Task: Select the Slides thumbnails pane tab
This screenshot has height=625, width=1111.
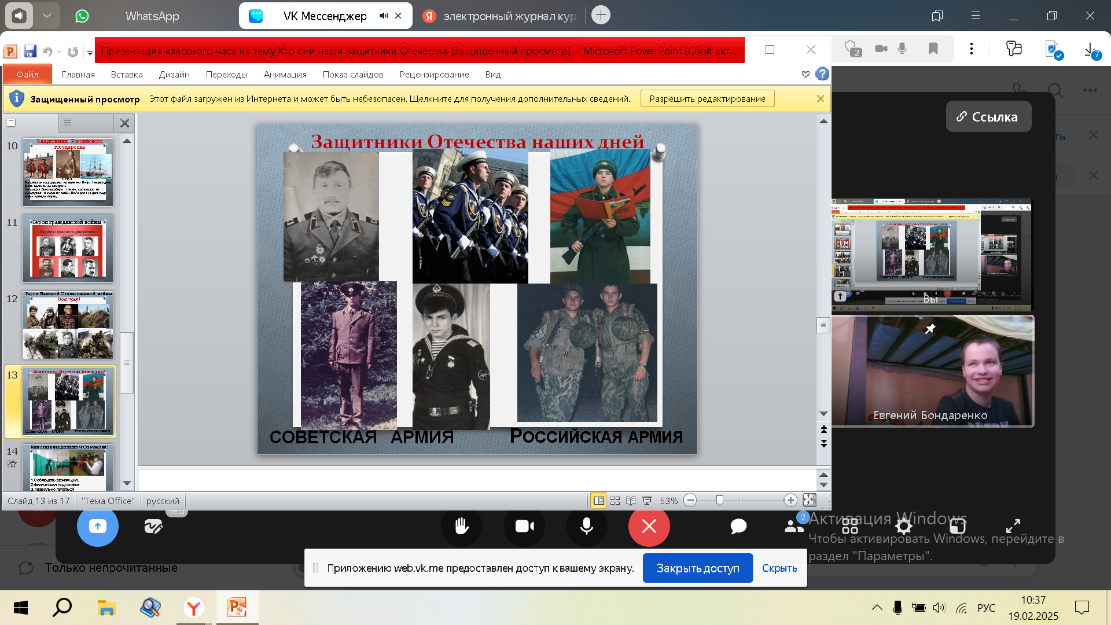Action: tap(11, 123)
